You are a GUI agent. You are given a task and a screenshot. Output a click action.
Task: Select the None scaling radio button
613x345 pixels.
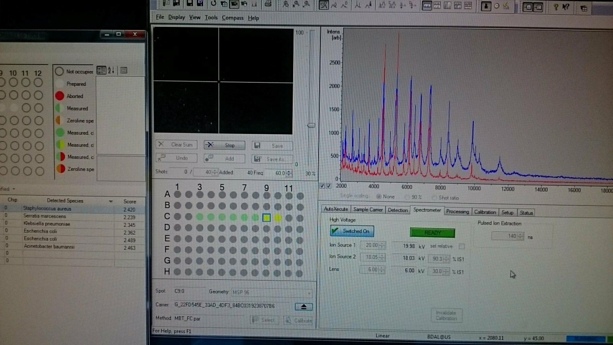click(x=379, y=197)
